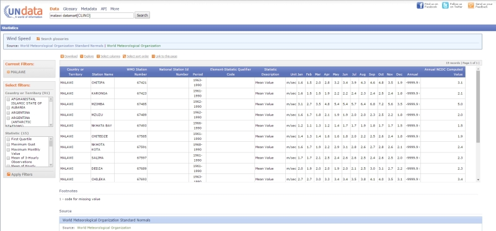Click the Select columns icon

98,56
